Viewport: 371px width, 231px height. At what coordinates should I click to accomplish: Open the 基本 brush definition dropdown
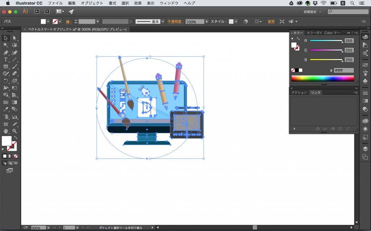pos(163,21)
